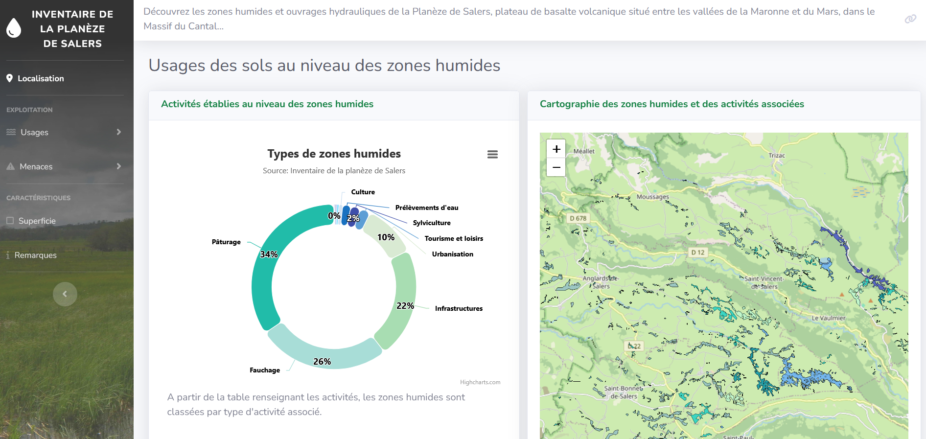The height and width of the screenshot is (439, 926).
Task: Click the Localisation sidebar link
Action: point(41,78)
